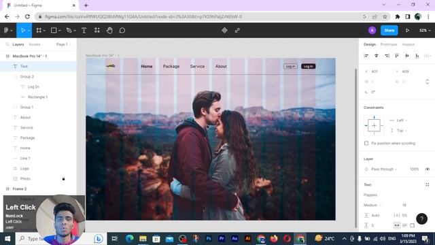
Task: Click the Create component icon
Action: coord(224,30)
